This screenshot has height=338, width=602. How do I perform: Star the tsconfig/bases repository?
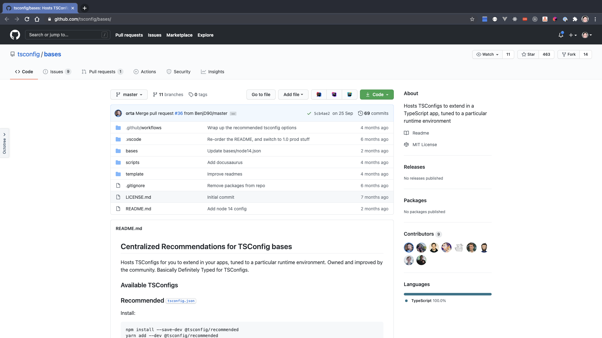[x=528, y=54]
